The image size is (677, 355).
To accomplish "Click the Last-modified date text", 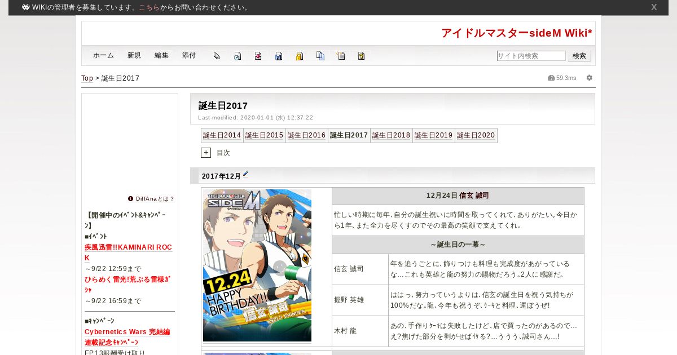I will coord(256,118).
